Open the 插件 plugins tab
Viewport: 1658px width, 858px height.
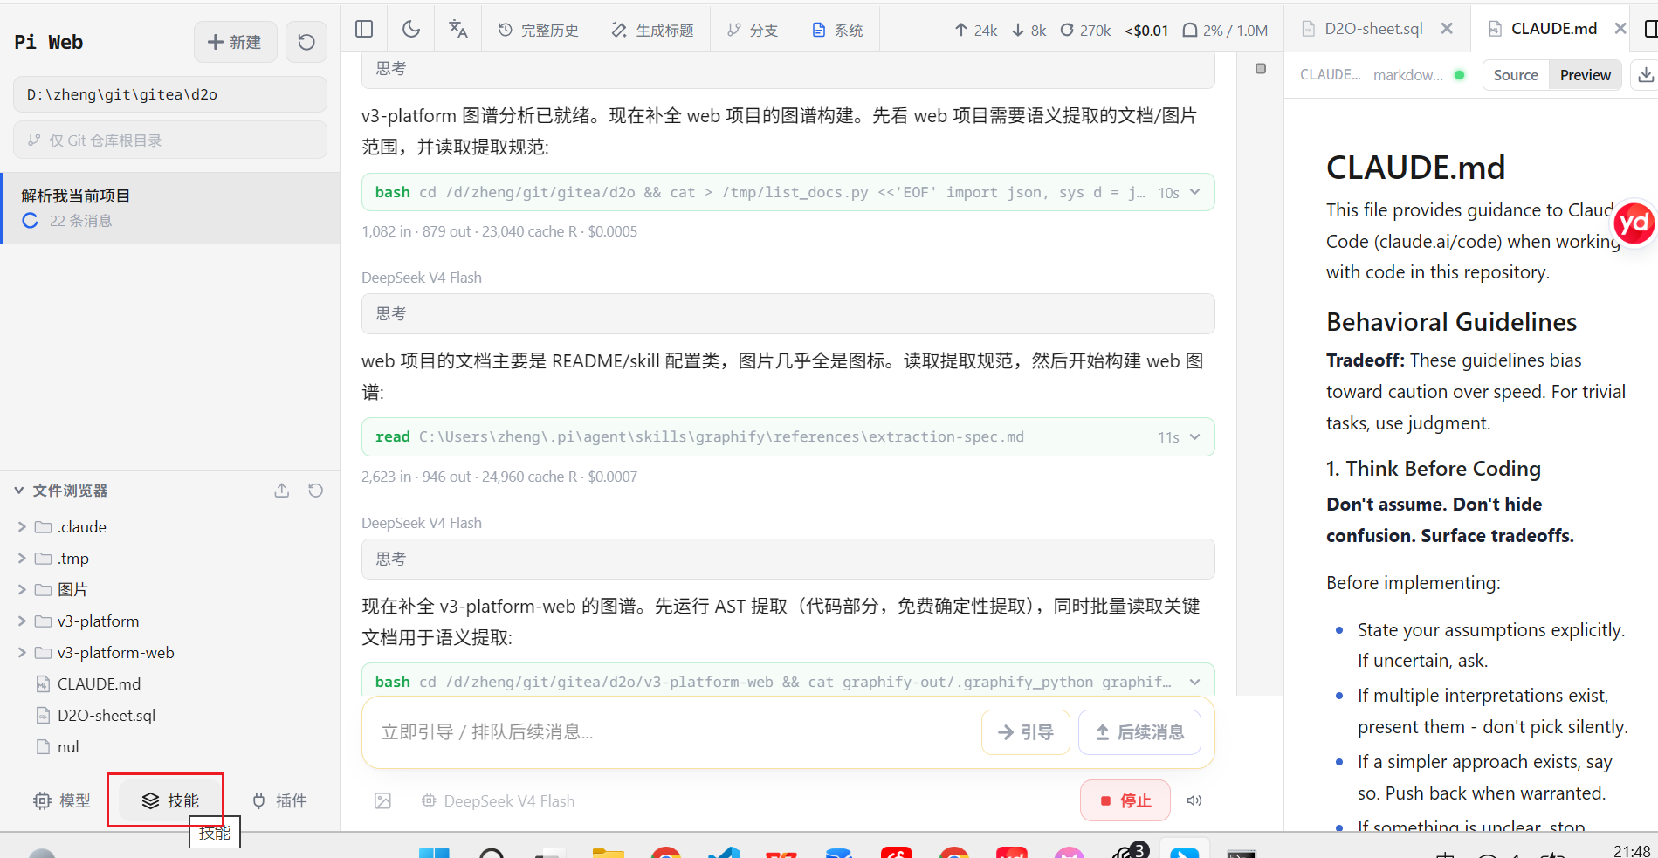click(x=279, y=800)
